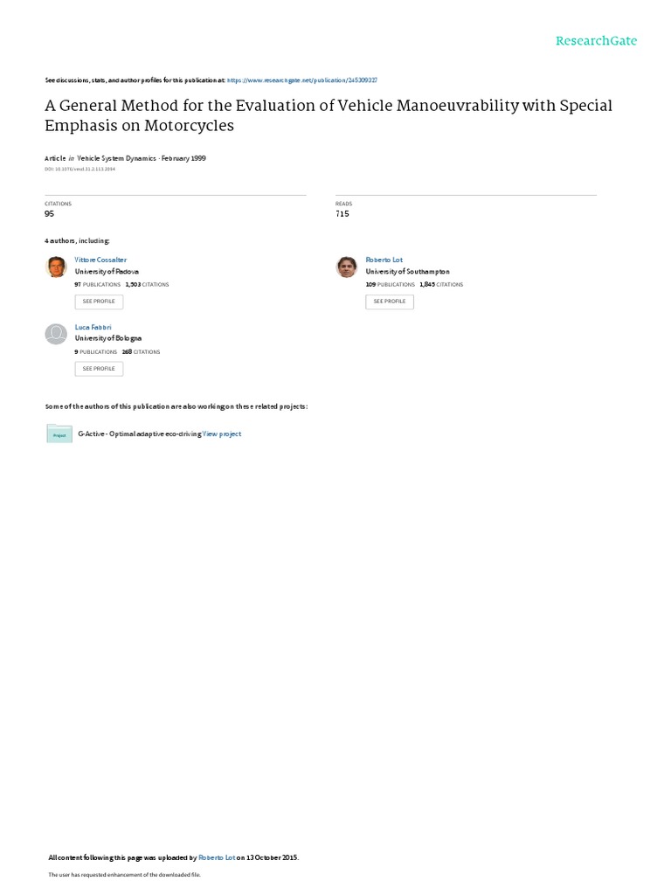Click Vehicle System Dynamics journal name
Viewport: 671px width, 895px height.
[116, 158]
